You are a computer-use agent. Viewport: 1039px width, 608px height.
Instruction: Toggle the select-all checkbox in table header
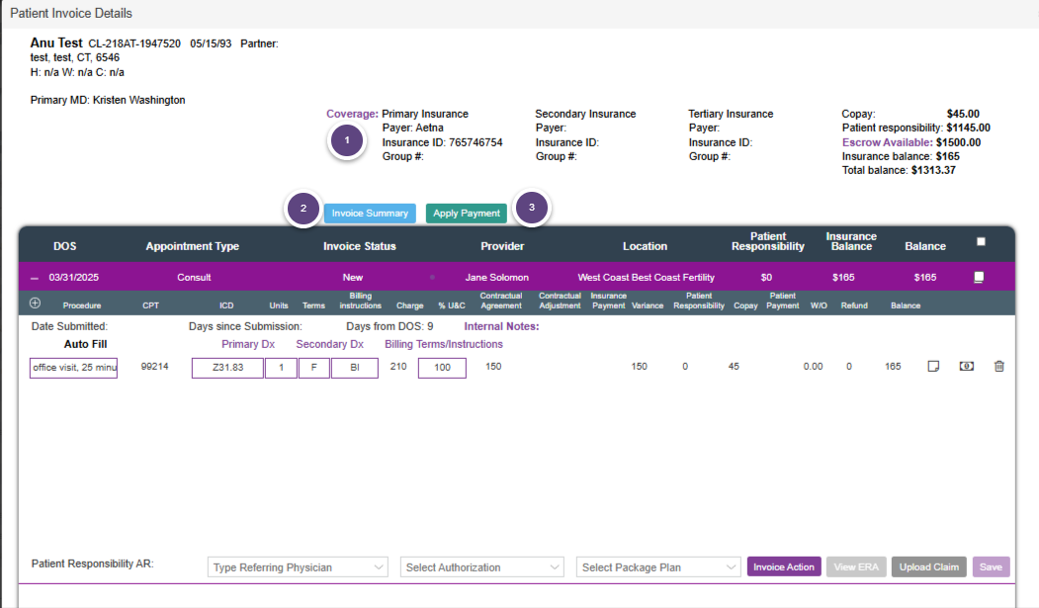coord(981,241)
